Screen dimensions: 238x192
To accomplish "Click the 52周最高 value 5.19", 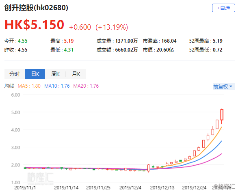I will click(x=218, y=41).
